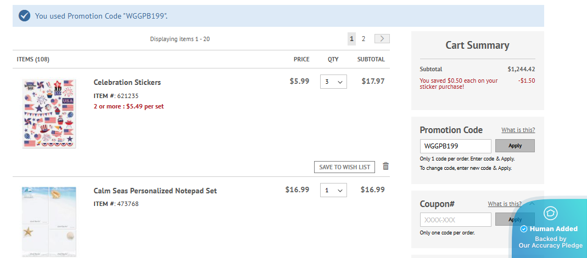
Task: Open Calm Seas Personalized Notepad Set link
Action: click(x=155, y=191)
